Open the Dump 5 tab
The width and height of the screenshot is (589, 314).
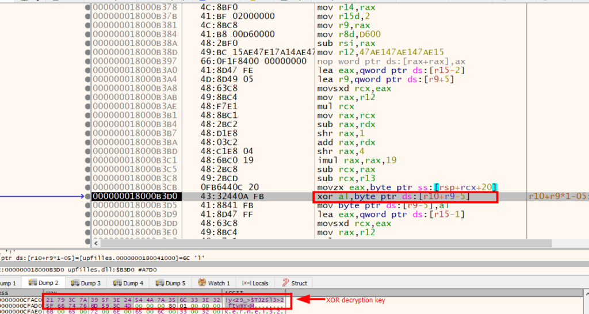point(170,283)
